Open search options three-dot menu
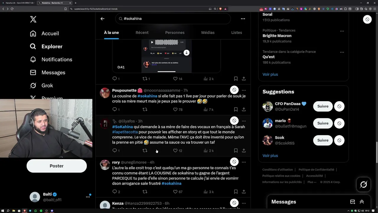The width and height of the screenshot is (378, 213). 243,19
